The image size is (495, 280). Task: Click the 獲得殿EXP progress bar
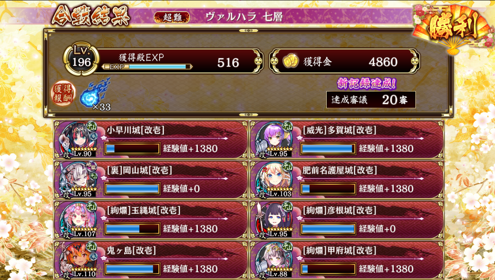(147, 67)
